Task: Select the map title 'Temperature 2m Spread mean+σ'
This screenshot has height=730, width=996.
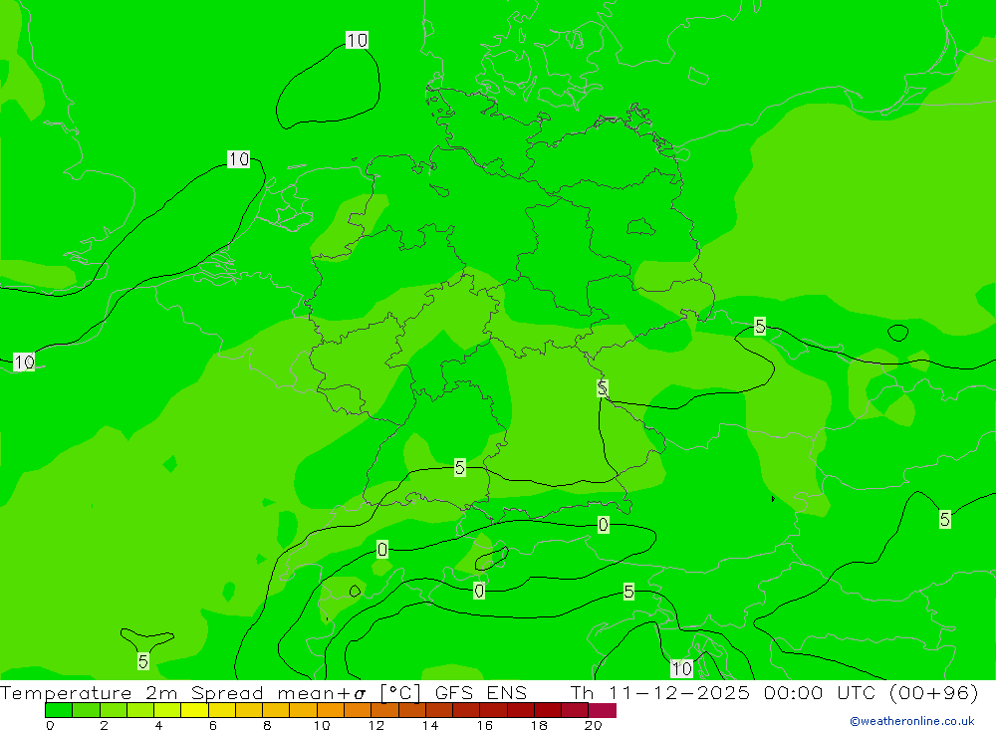Action: coord(183,692)
